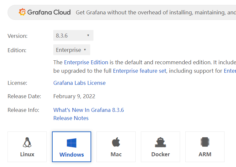The image size is (236, 167).
Task: Click the Linux penguin icon
Action: (x=27, y=142)
